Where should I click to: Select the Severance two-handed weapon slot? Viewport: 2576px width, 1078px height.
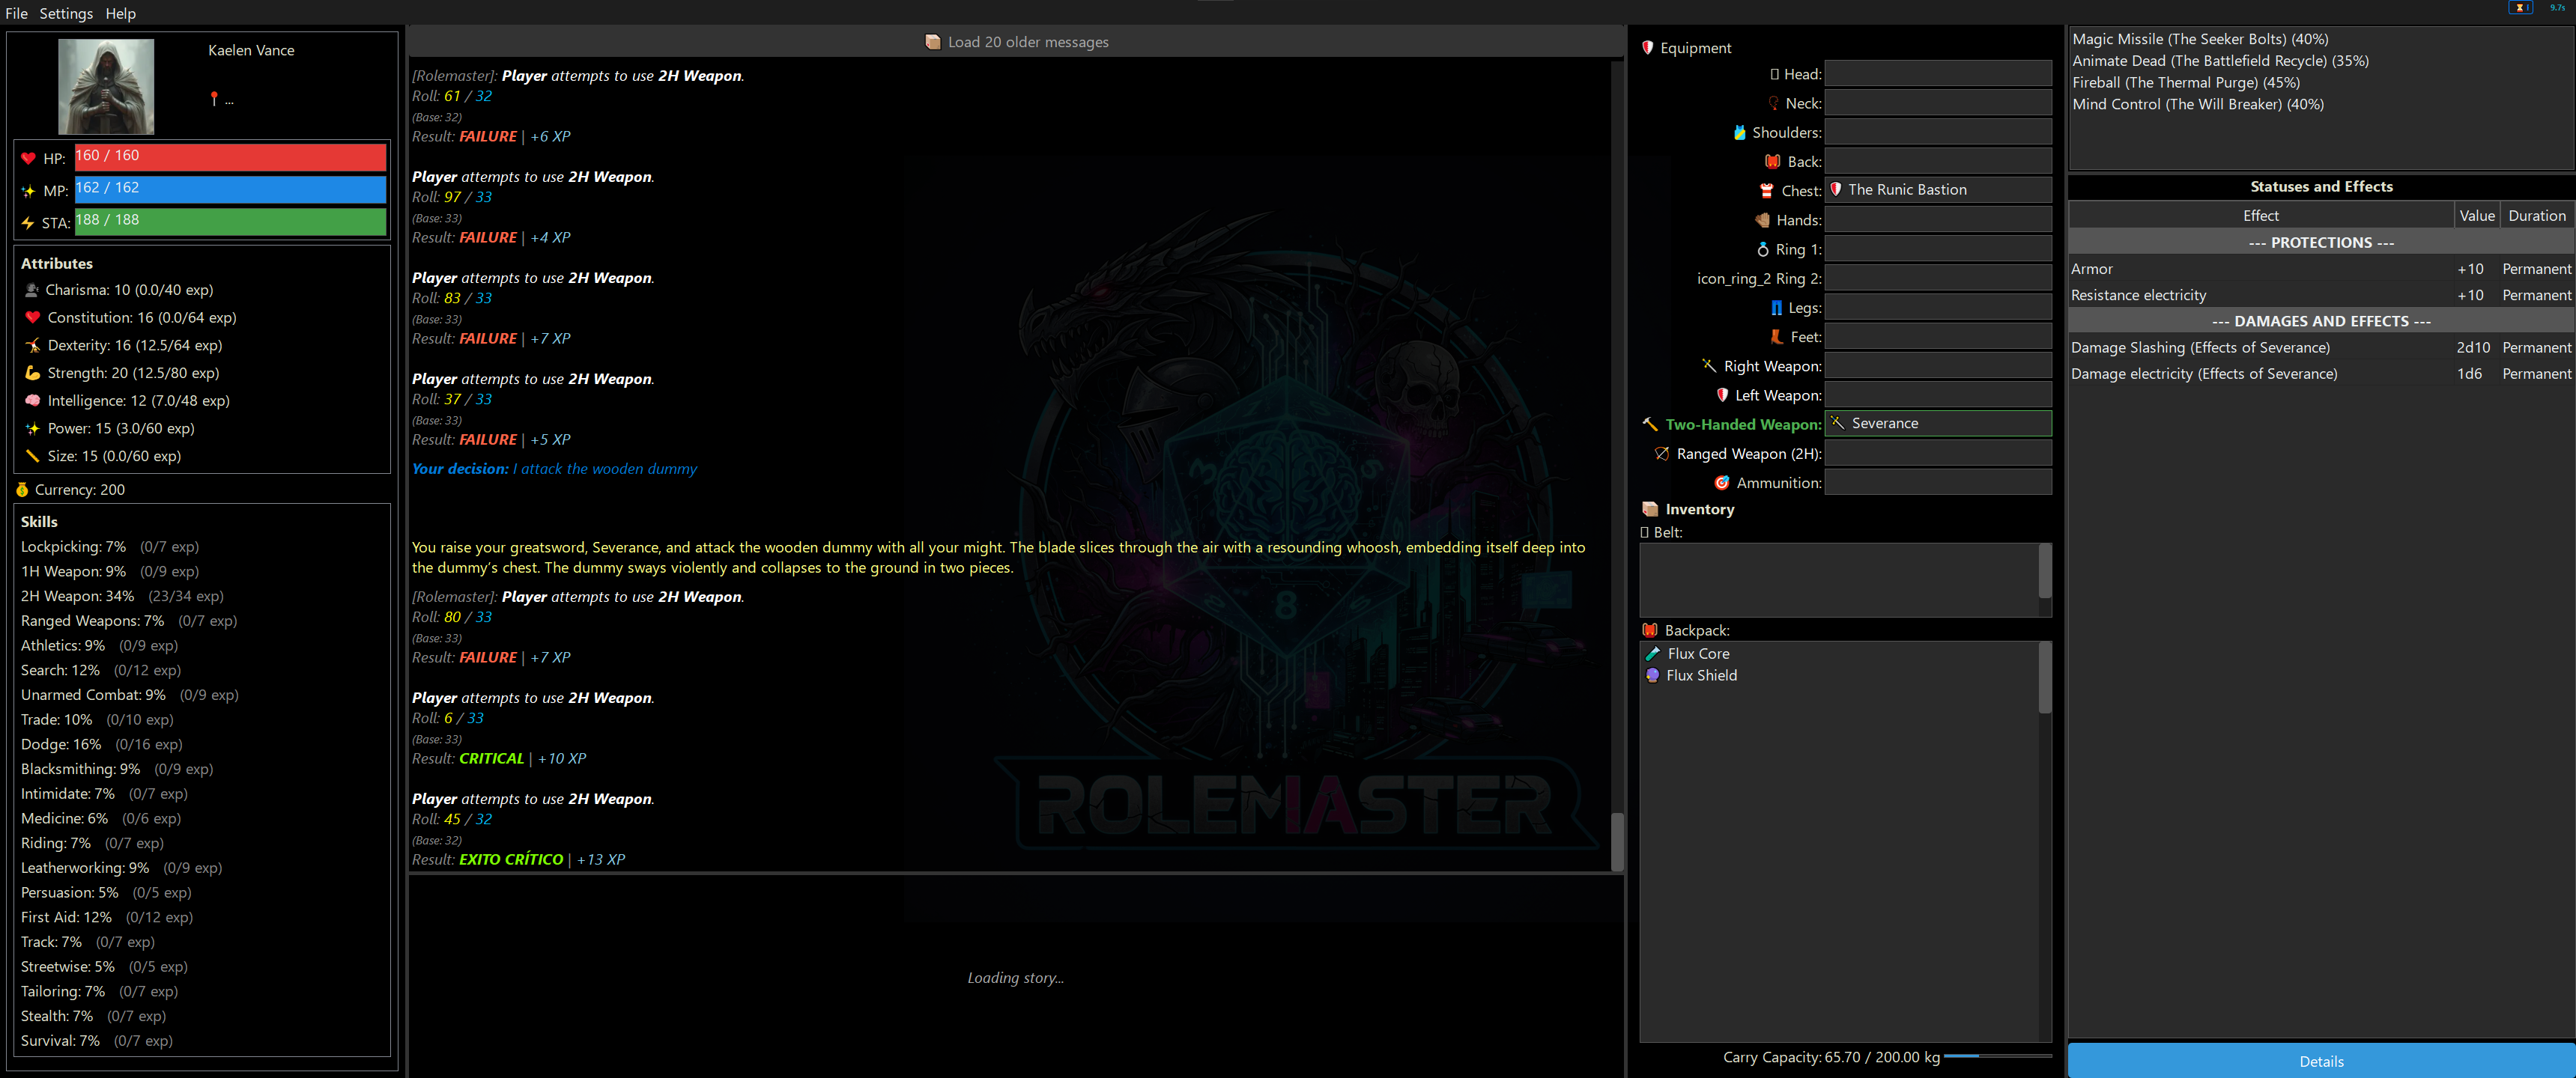pos(1938,424)
